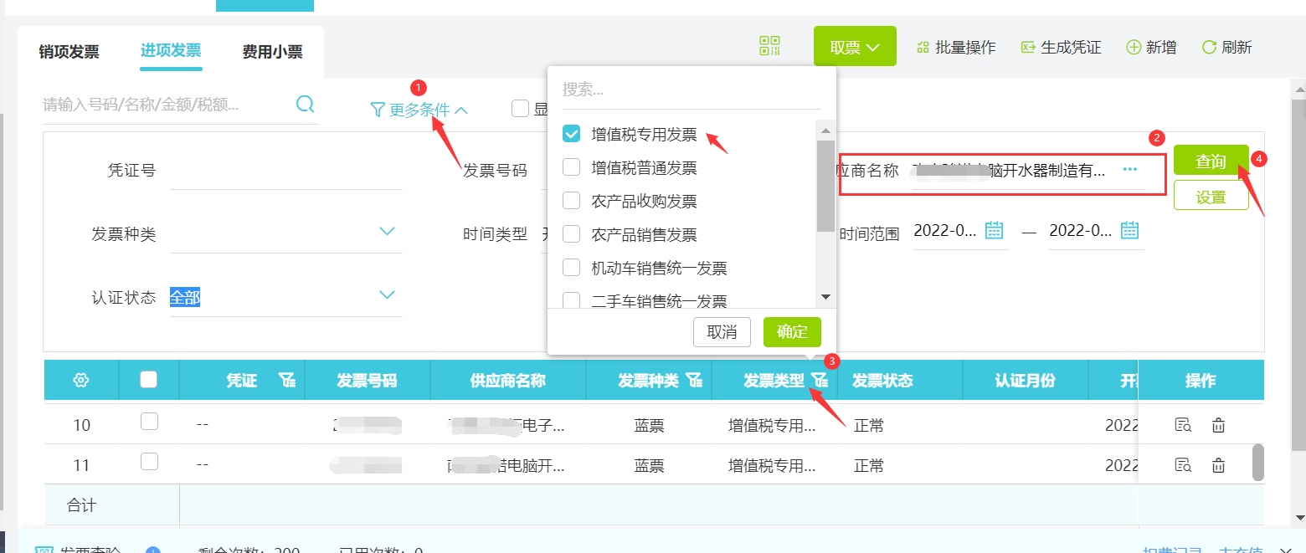Filter the 发票类型 column
The width and height of the screenshot is (1306, 553).
tap(820, 381)
